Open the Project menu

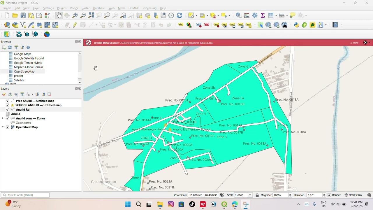pos(7,8)
